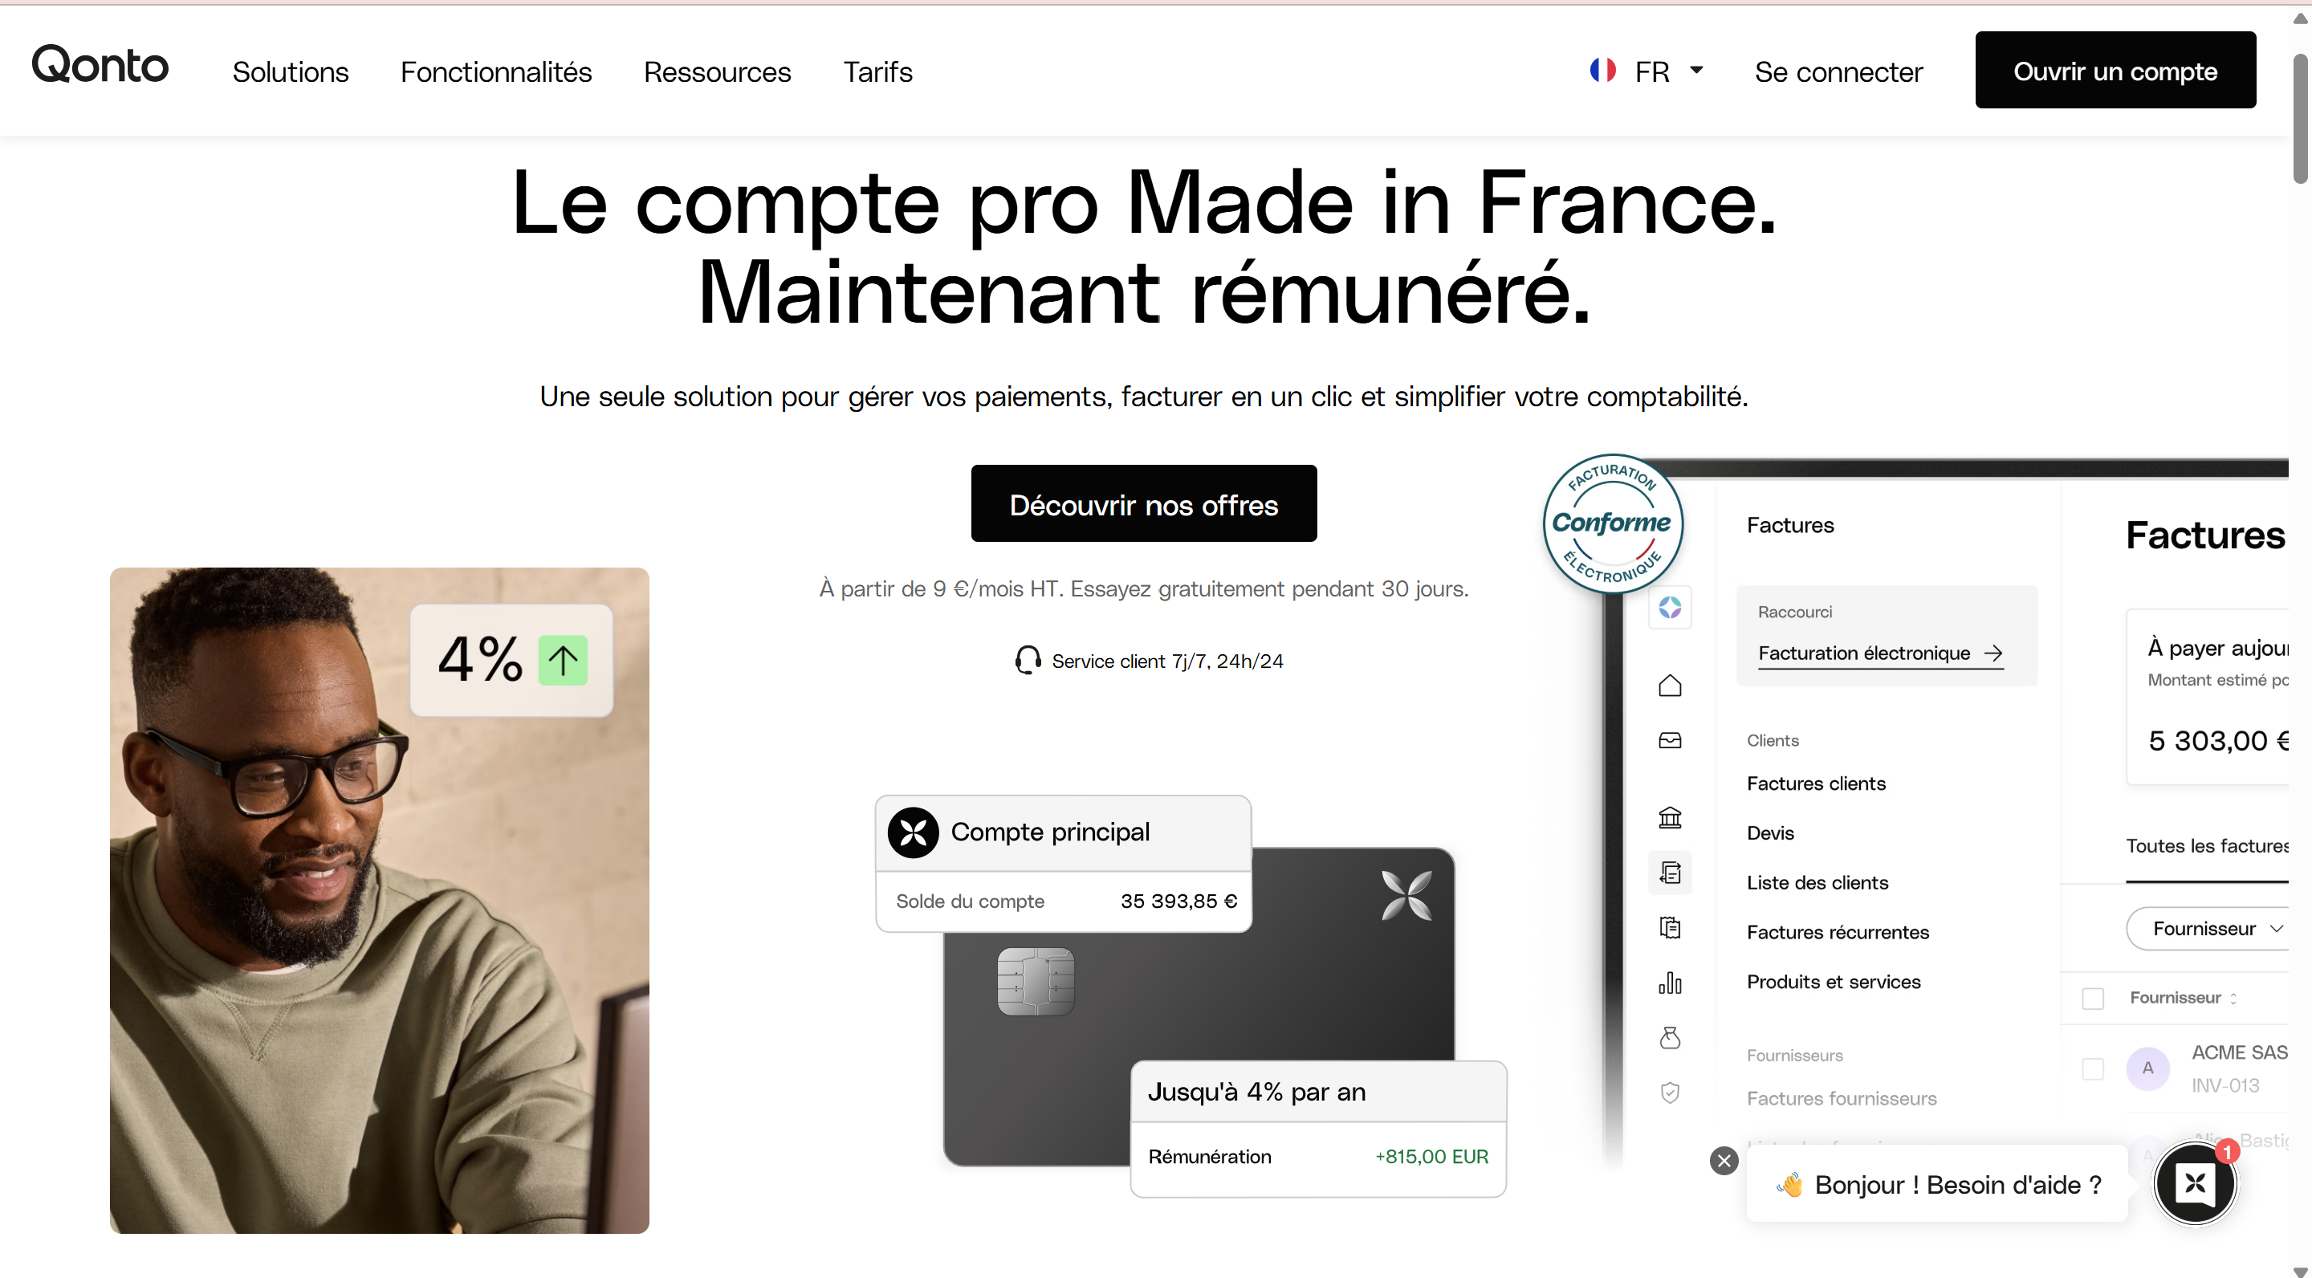Follow the Facturation électronique shortcut link
The image size is (2312, 1278).
pos(1879,653)
